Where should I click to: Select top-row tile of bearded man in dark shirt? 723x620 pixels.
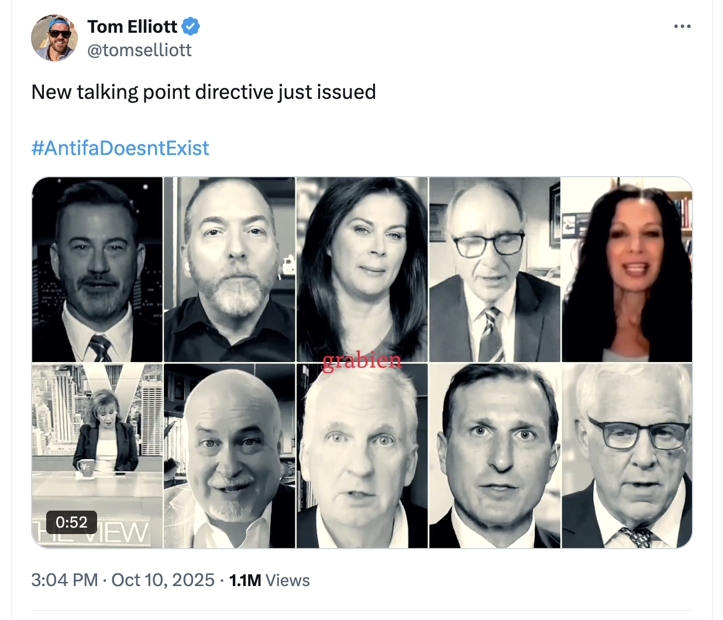click(x=229, y=269)
